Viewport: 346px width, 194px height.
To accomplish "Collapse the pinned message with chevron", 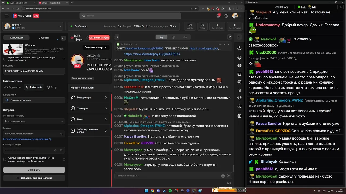I will point(224,44).
